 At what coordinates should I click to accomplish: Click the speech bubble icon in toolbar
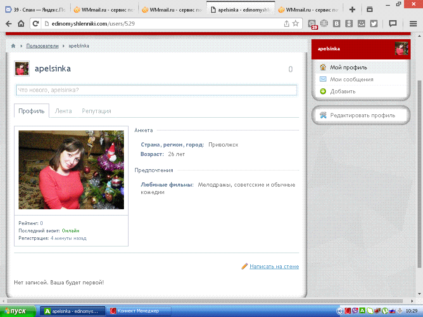pyautogui.click(x=392, y=24)
